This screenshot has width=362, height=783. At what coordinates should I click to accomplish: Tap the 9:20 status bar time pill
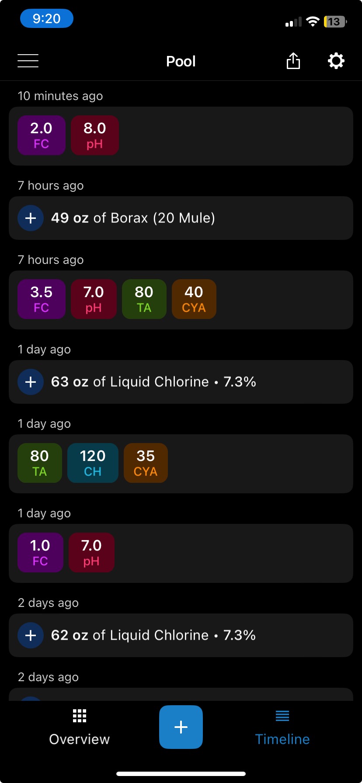(47, 19)
